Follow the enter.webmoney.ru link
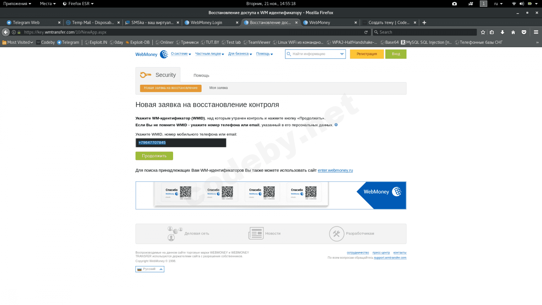Viewport: 542px width, 305px height. tap(335, 170)
